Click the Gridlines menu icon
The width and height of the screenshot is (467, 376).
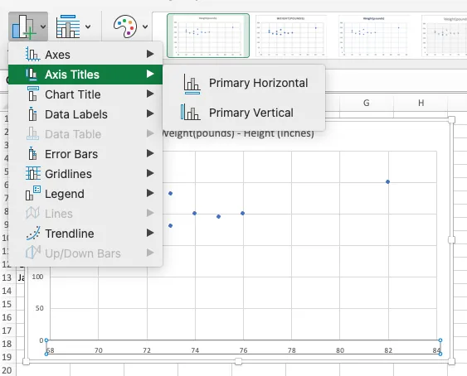(32, 173)
